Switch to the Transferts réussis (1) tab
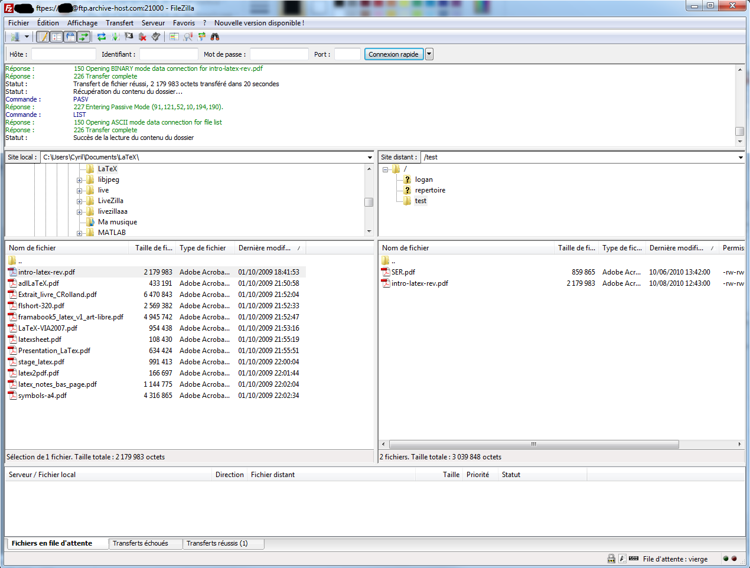The height and width of the screenshot is (568, 750). point(217,543)
